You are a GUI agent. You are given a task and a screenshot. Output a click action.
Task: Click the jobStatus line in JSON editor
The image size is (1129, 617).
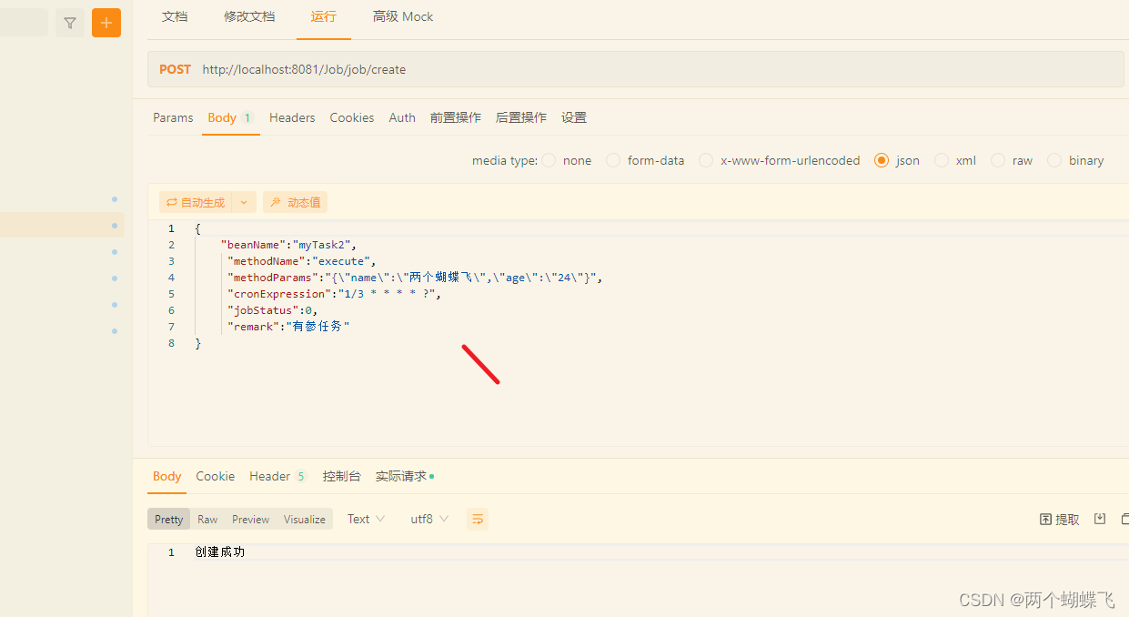272,310
